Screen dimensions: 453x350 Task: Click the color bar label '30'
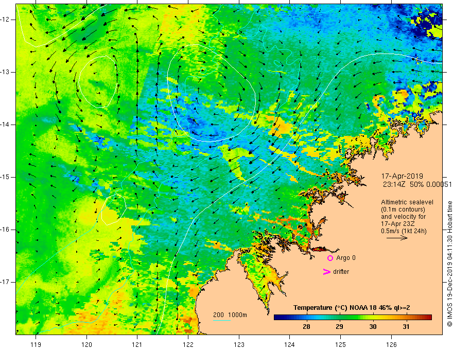(x=373, y=327)
